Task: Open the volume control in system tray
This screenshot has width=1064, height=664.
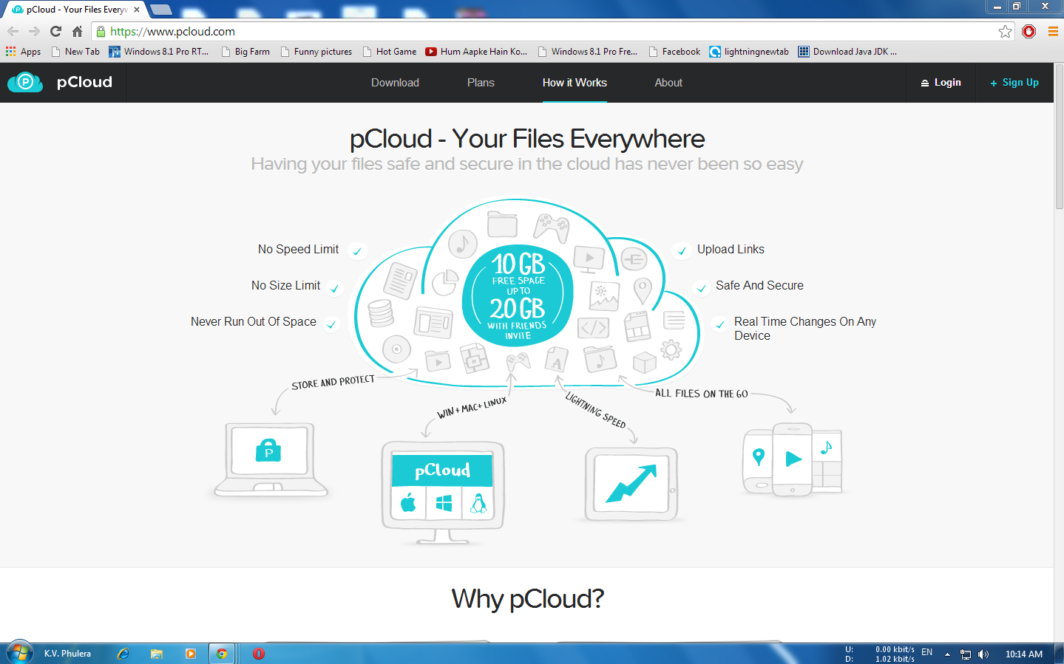Action: click(983, 654)
